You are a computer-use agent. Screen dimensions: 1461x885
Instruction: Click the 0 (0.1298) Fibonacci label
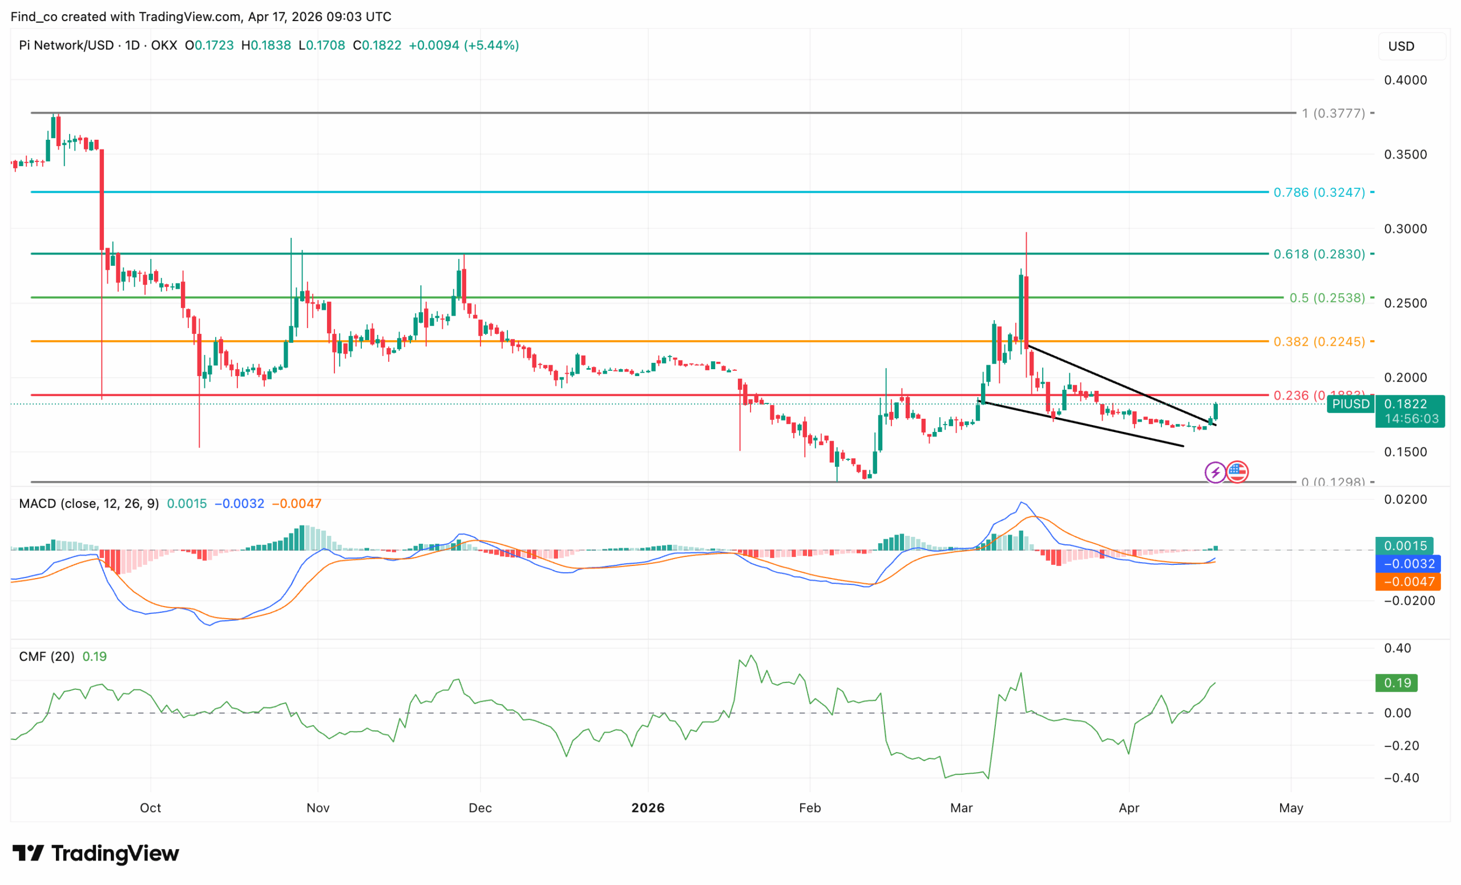point(1334,482)
